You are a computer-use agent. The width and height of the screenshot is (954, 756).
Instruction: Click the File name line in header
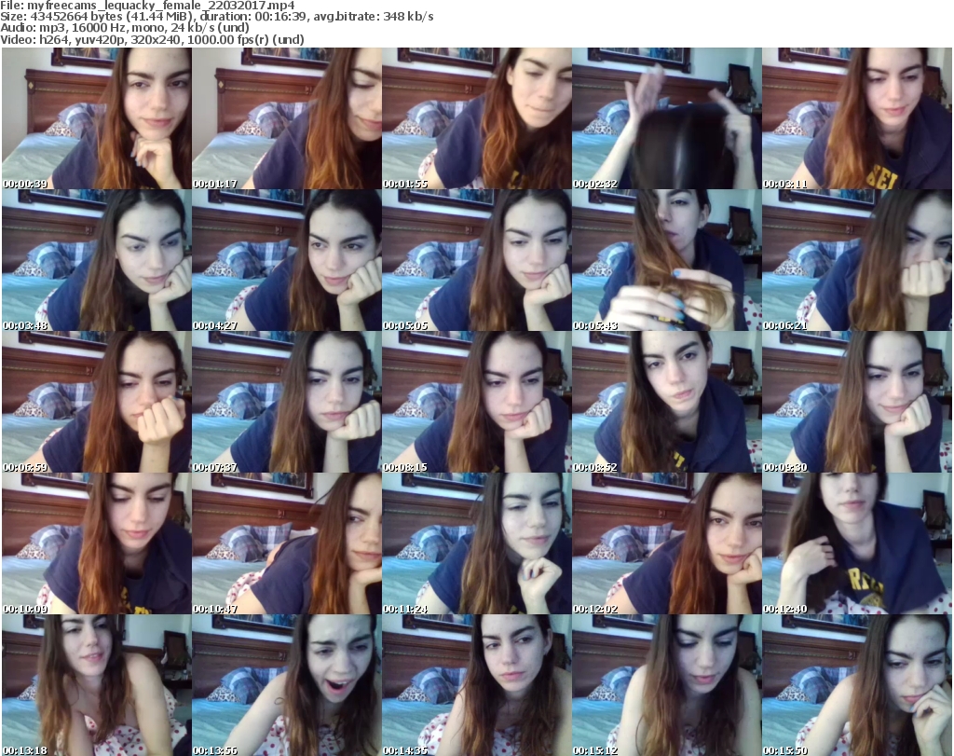147,6
